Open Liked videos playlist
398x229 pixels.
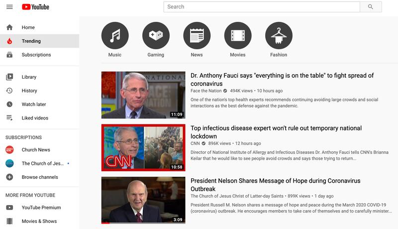coord(35,118)
